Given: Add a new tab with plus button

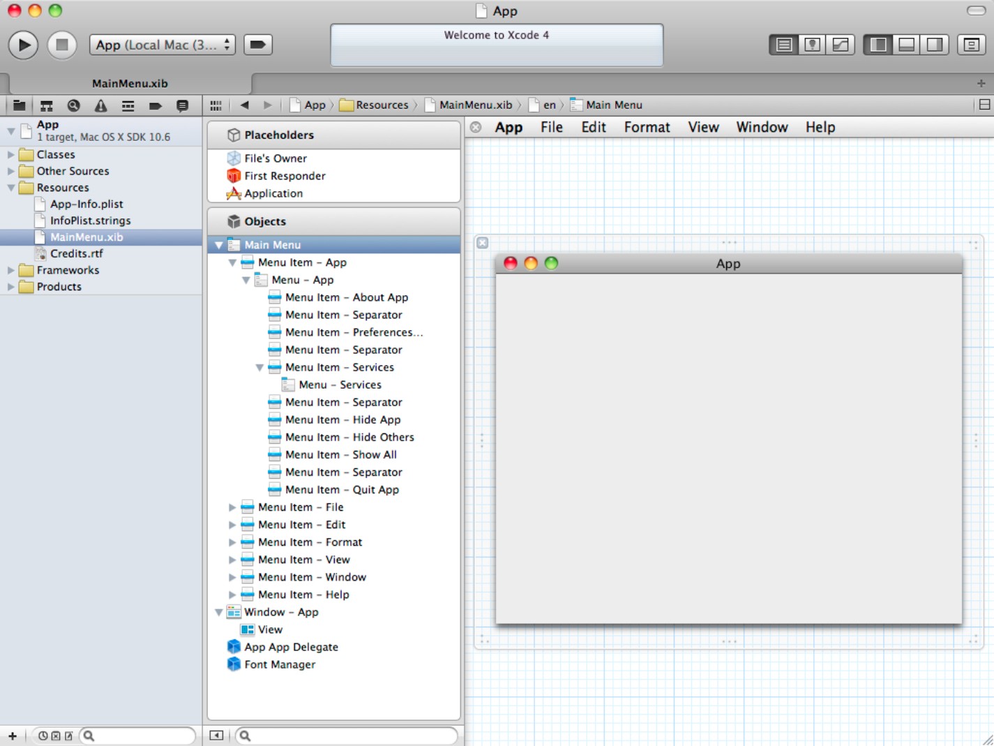Looking at the screenshot, I should (981, 83).
